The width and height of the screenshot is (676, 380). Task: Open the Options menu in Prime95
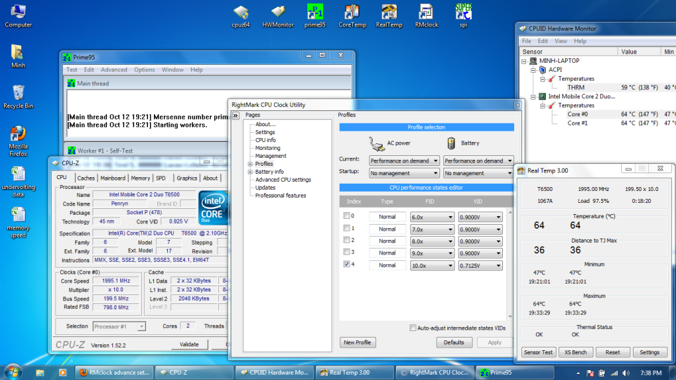point(145,70)
